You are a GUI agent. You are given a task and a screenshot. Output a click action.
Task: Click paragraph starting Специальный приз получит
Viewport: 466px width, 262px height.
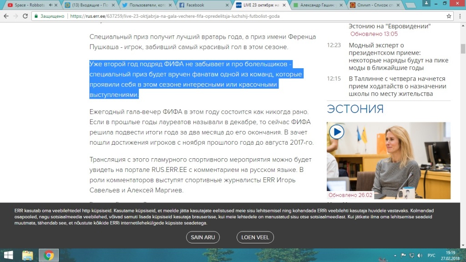(203, 42)
